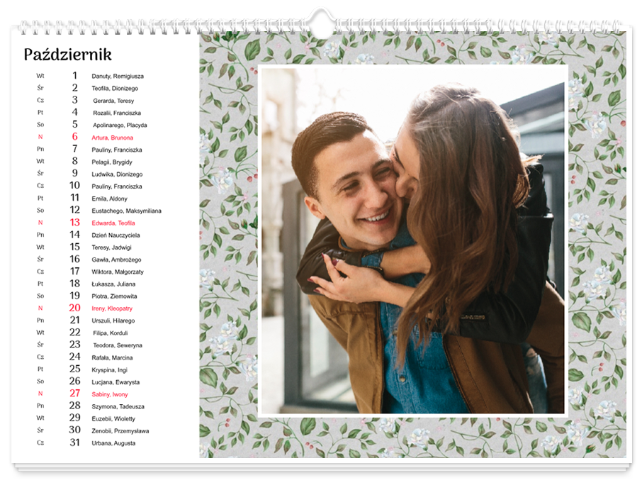Select the text Lucjana, Ewarysta

click(116, 383)
